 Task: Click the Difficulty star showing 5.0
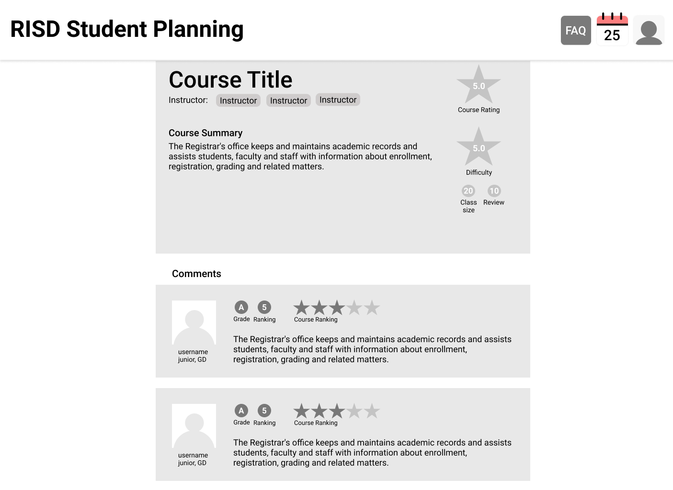coord(479,148)
